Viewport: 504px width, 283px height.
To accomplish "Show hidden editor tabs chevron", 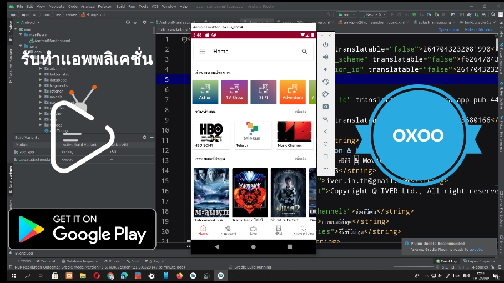I will 495,22.
